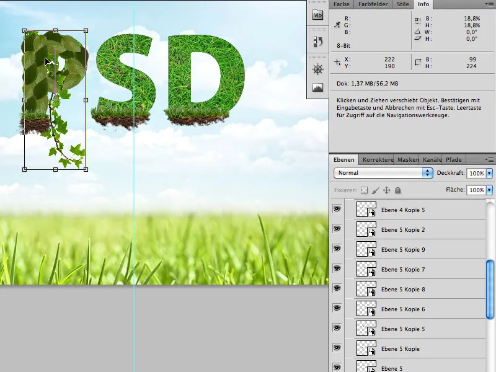Select layer name Ebene 5 Kopie 5
The height and width of the screenshot is (372, 496).
tap(403, 329)
